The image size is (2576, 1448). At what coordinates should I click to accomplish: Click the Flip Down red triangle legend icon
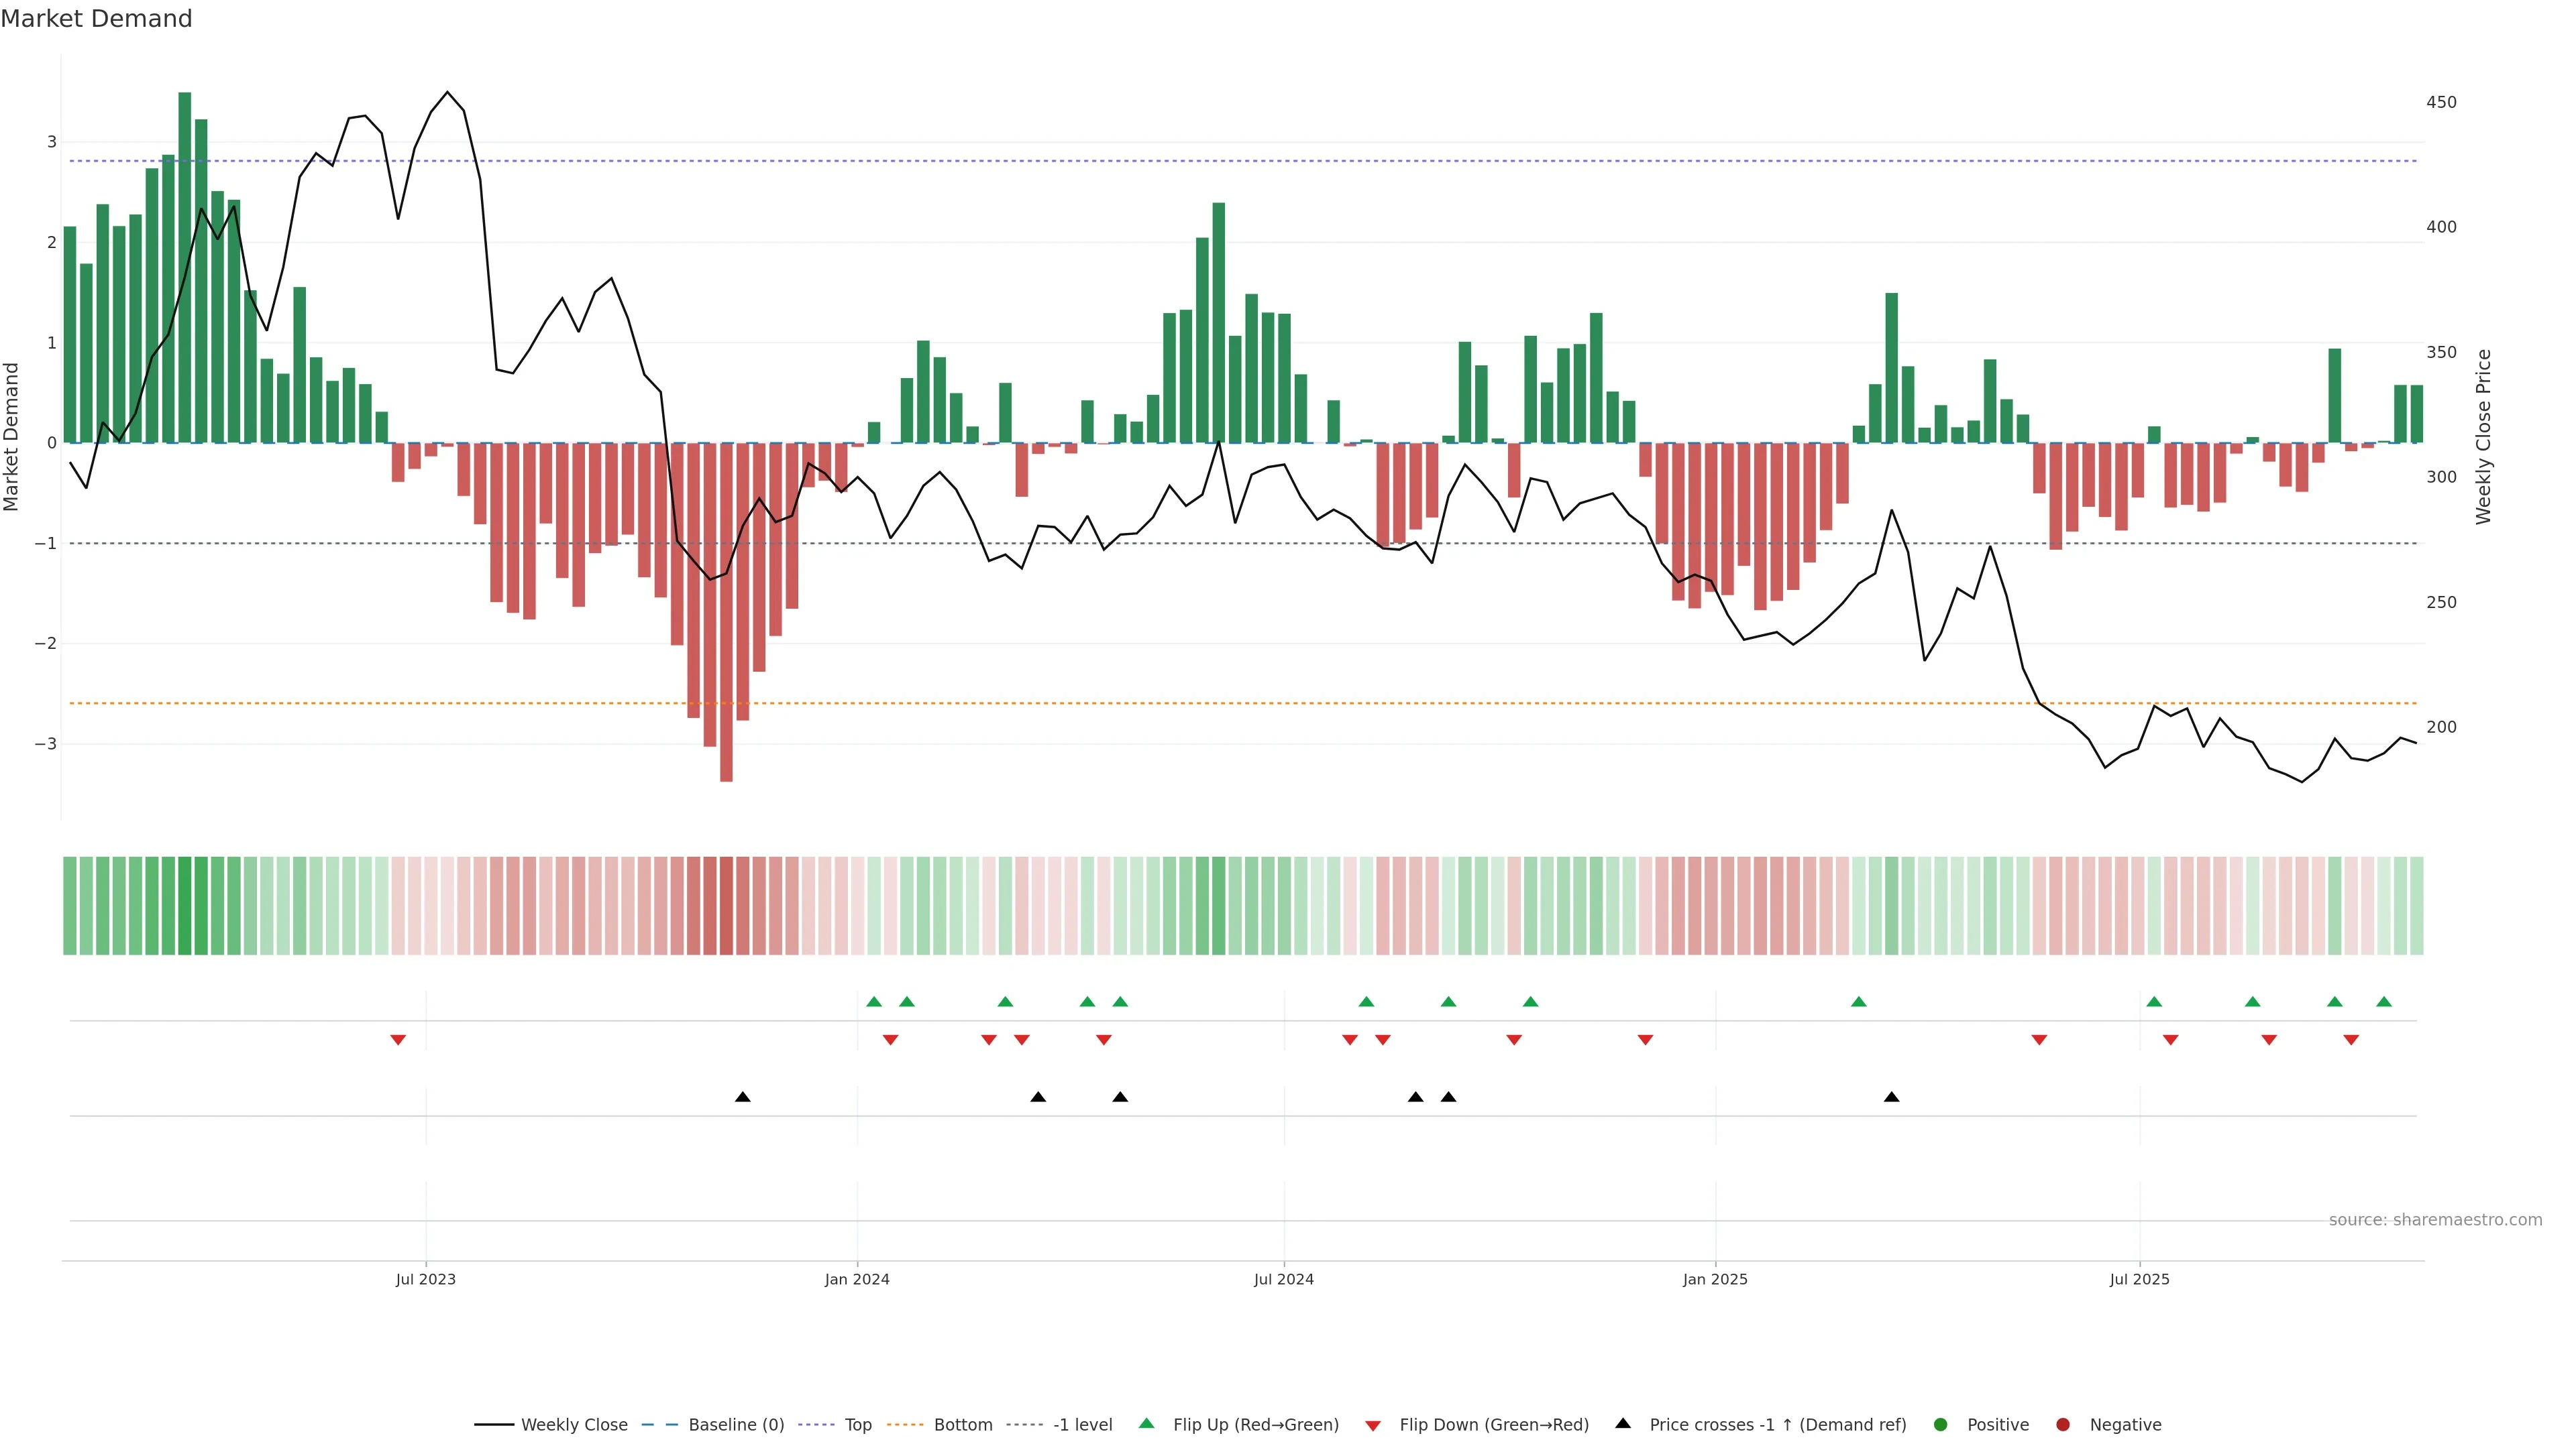coord(1373,1425)
